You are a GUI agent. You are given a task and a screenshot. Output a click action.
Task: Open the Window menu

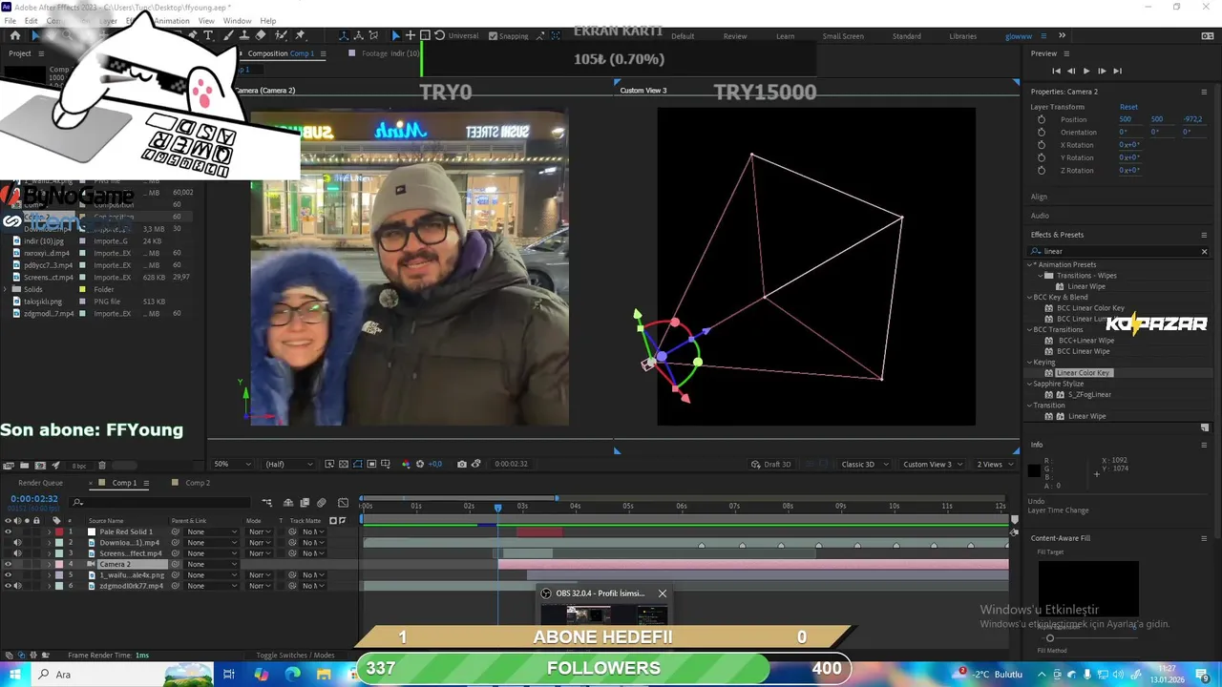pyautogui.click(x=237, y=20)
